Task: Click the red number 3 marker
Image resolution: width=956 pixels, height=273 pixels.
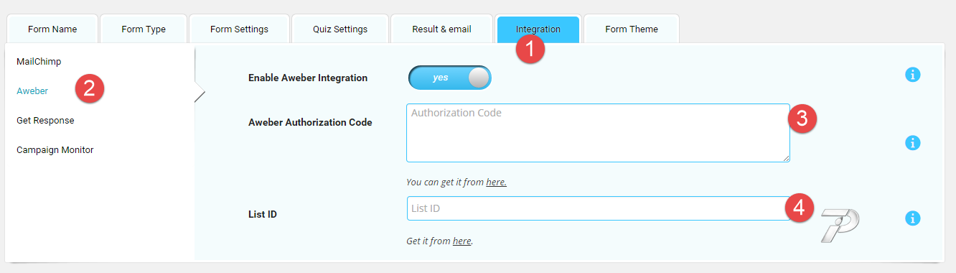Action: pos(802,119)
